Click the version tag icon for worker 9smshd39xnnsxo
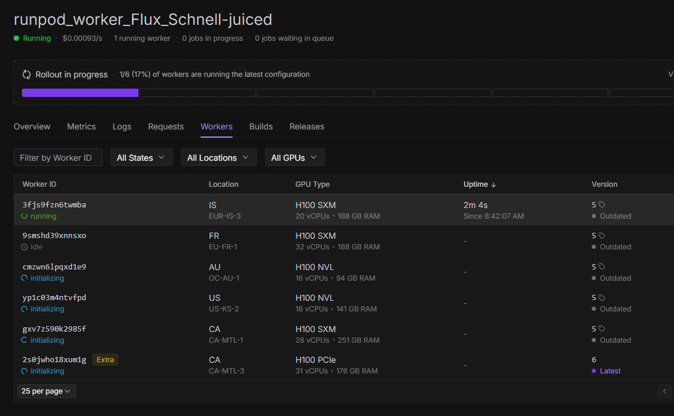Screen dimensions: 674x416 602,236
